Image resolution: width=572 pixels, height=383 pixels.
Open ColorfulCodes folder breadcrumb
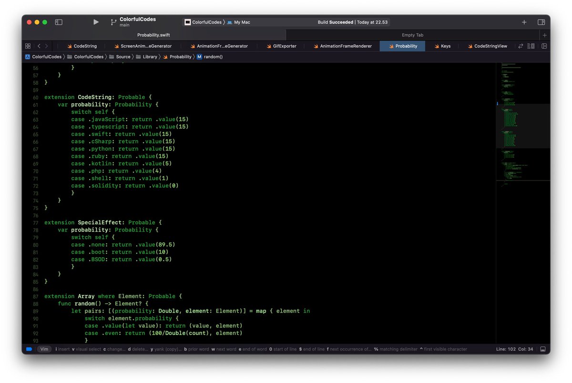85,57
